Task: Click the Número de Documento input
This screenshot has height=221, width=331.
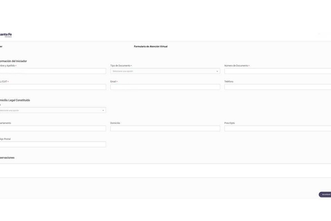Action: (x=277, y=71)
